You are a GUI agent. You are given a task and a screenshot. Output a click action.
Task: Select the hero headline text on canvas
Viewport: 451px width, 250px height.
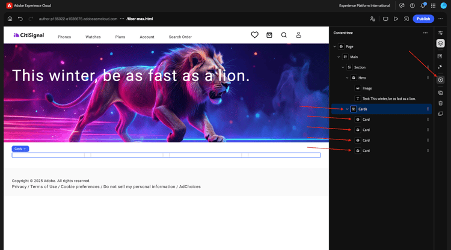tap(131, 76)
